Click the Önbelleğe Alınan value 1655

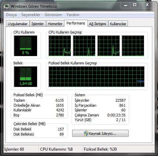tap(60, 105)
